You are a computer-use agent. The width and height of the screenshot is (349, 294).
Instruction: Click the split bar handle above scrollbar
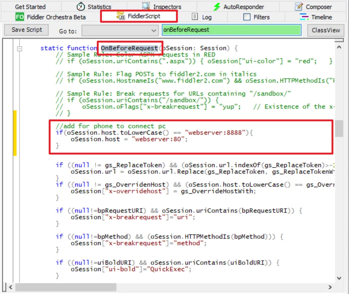(x=339, y=40)
